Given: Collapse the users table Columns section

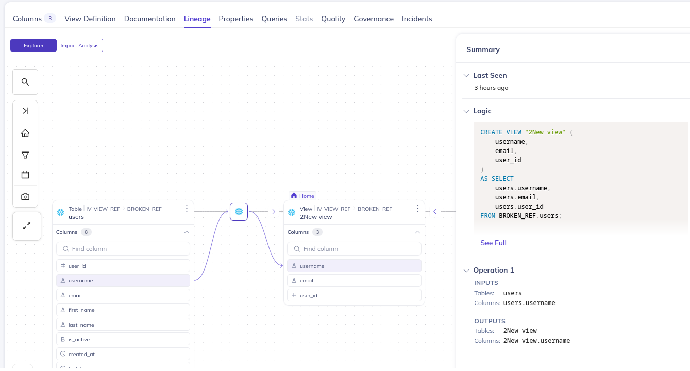Looking at the screenshot, I should [187, 232].
